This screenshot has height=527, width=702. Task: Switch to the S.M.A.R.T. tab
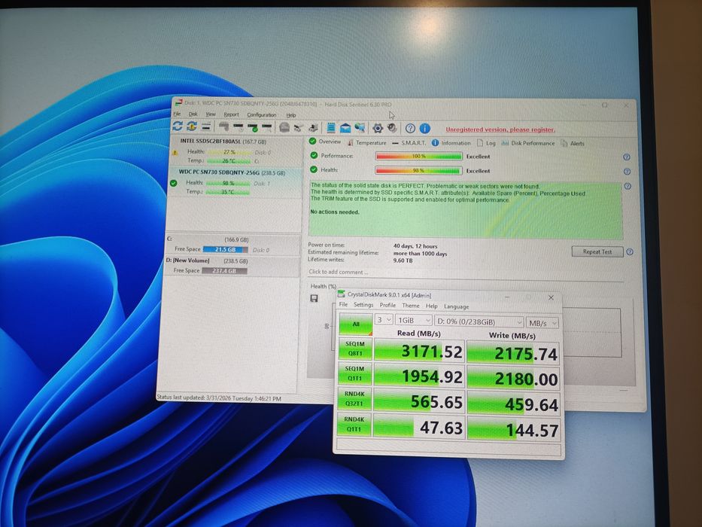409,143
